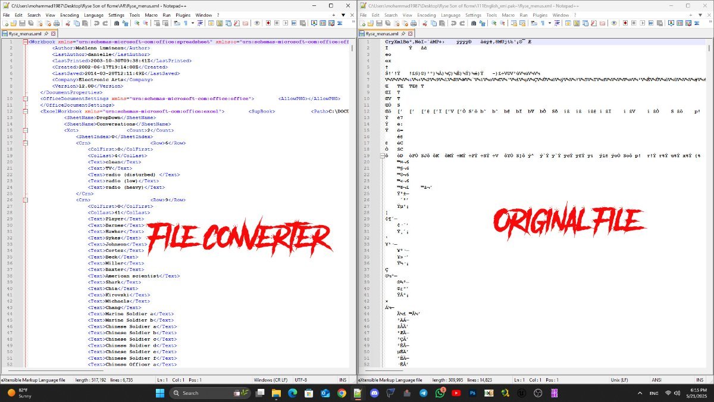Click the Open file icon in the left Notepad++ window
The height and width of the screenshot is (402, 714).
coord(14,23)
